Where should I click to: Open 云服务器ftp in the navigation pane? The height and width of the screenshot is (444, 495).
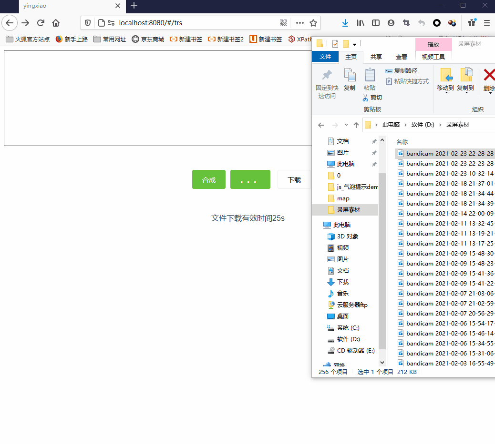(352, 305)
